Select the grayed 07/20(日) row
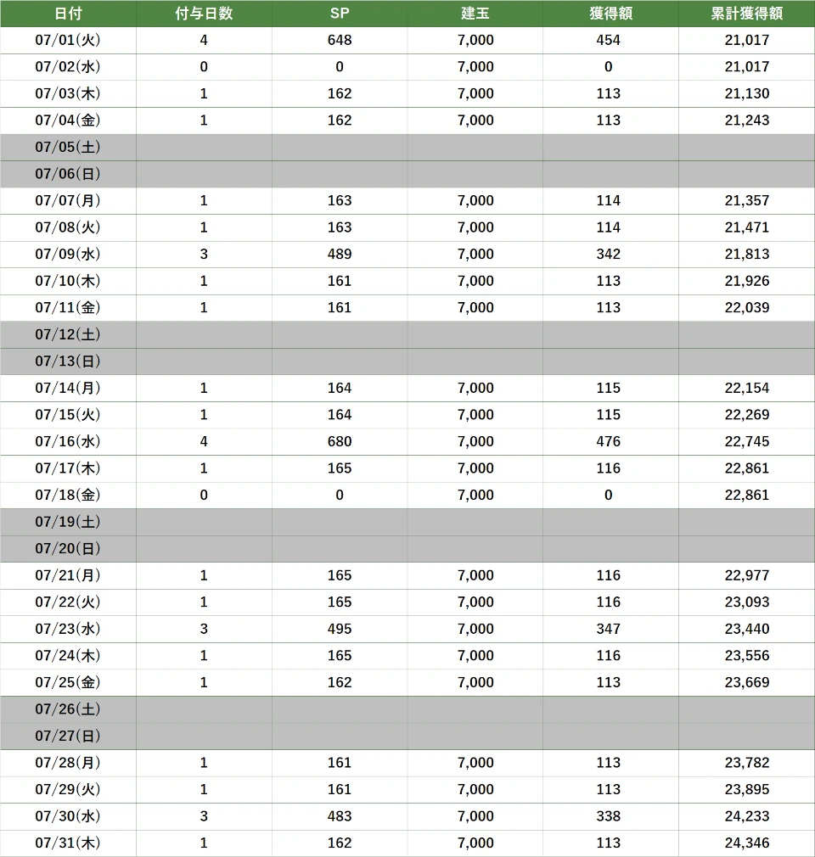This screenshot has width=815, height=857. 407,549
